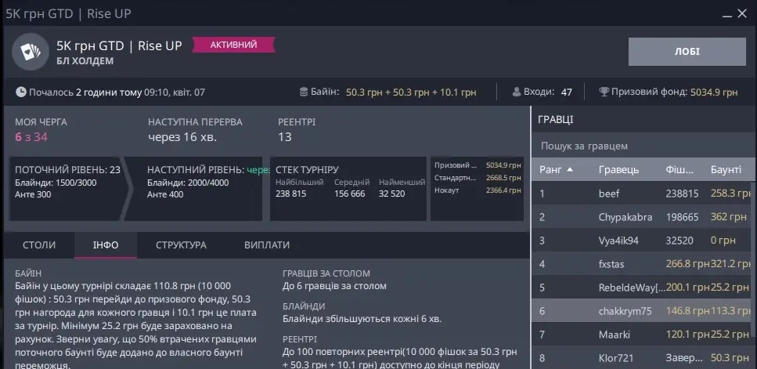Click the trophy prize pool icon

(x=604, y=92)
